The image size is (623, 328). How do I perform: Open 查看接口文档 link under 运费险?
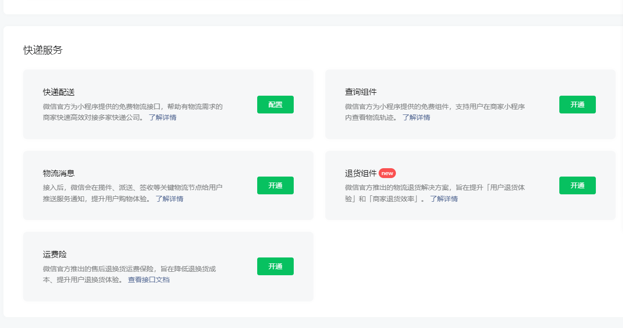[x=149, y=280]
